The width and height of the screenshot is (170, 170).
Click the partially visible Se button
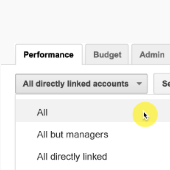(162, 84)
